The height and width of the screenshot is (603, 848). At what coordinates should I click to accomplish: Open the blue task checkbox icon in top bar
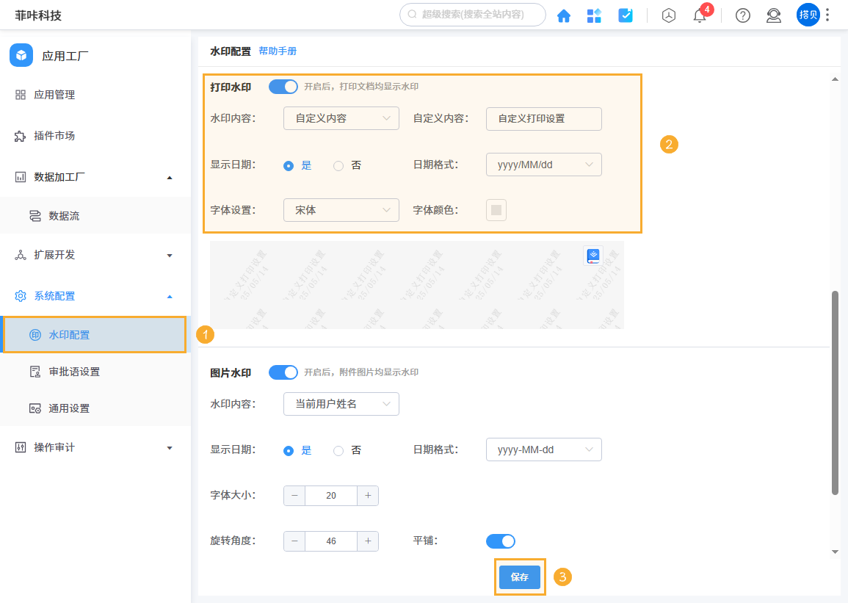tap(626, 15)
